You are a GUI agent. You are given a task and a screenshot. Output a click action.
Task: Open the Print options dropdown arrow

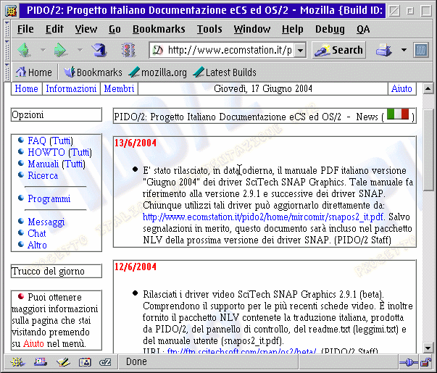404,50
